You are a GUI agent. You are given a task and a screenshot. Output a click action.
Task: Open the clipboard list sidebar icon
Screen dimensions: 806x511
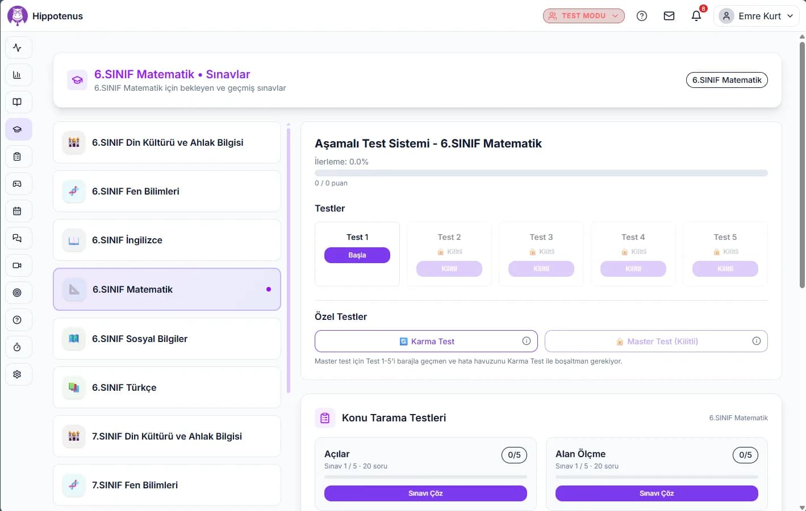click(17, 157)
